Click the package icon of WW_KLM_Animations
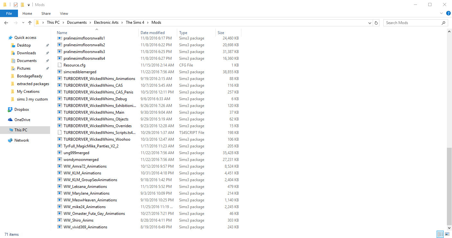Viewport: 452px width, 238px height. [59, 173]
